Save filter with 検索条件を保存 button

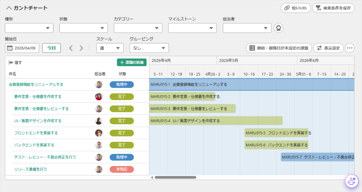(333, 8)
